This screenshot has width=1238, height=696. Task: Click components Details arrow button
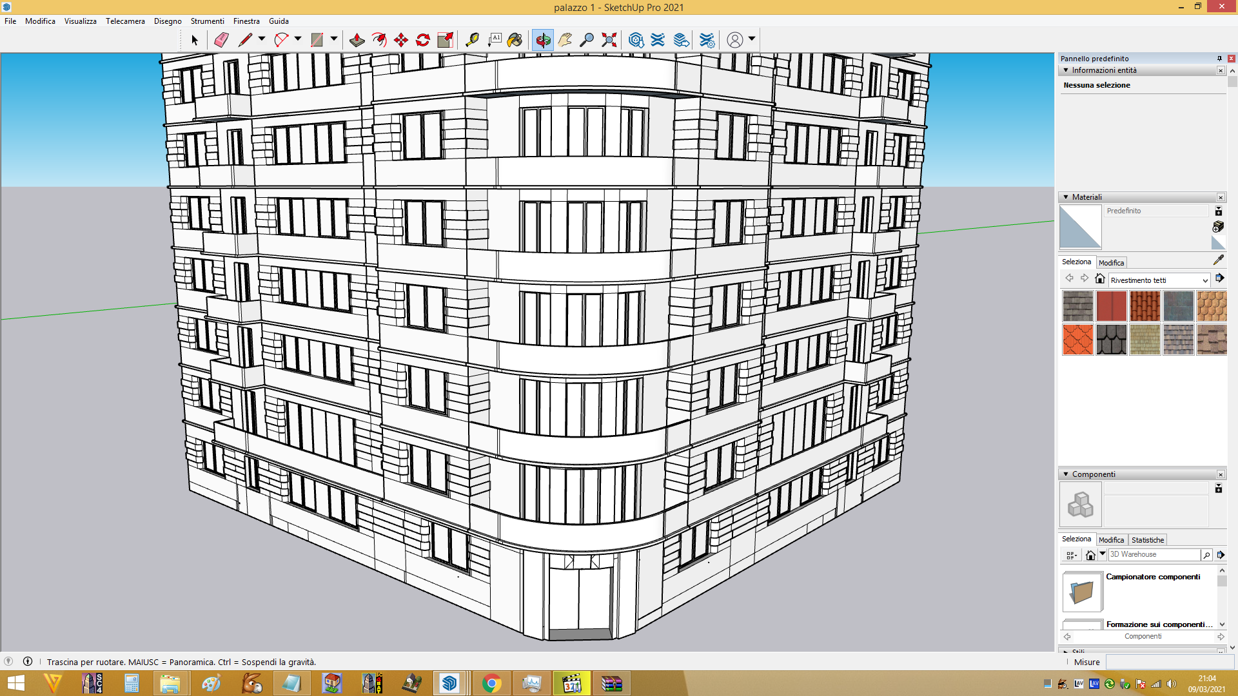(x=1221, y=555)
